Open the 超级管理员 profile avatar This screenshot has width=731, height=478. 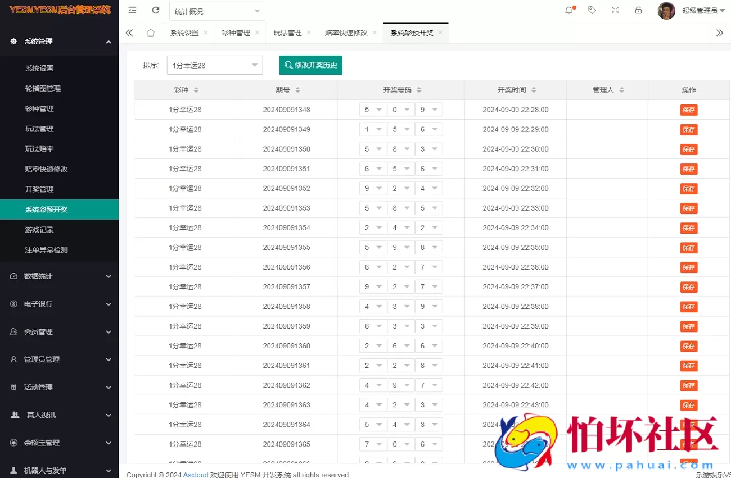tap(666, 10)
